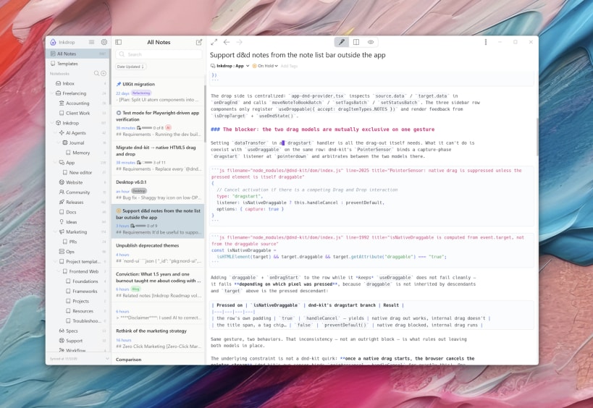Open the Memory notebook
The image size is (593, 408).
pos(78,153)
